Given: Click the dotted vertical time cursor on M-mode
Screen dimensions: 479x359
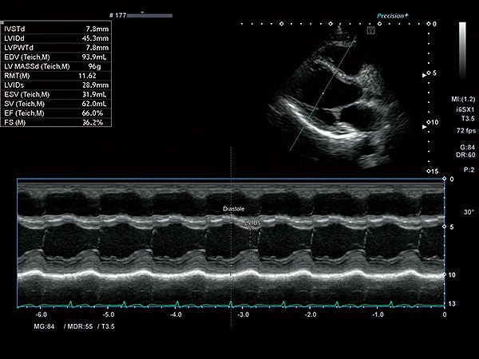Looking at the screenshot, I should pyautogui.click(x=231, y=238).
